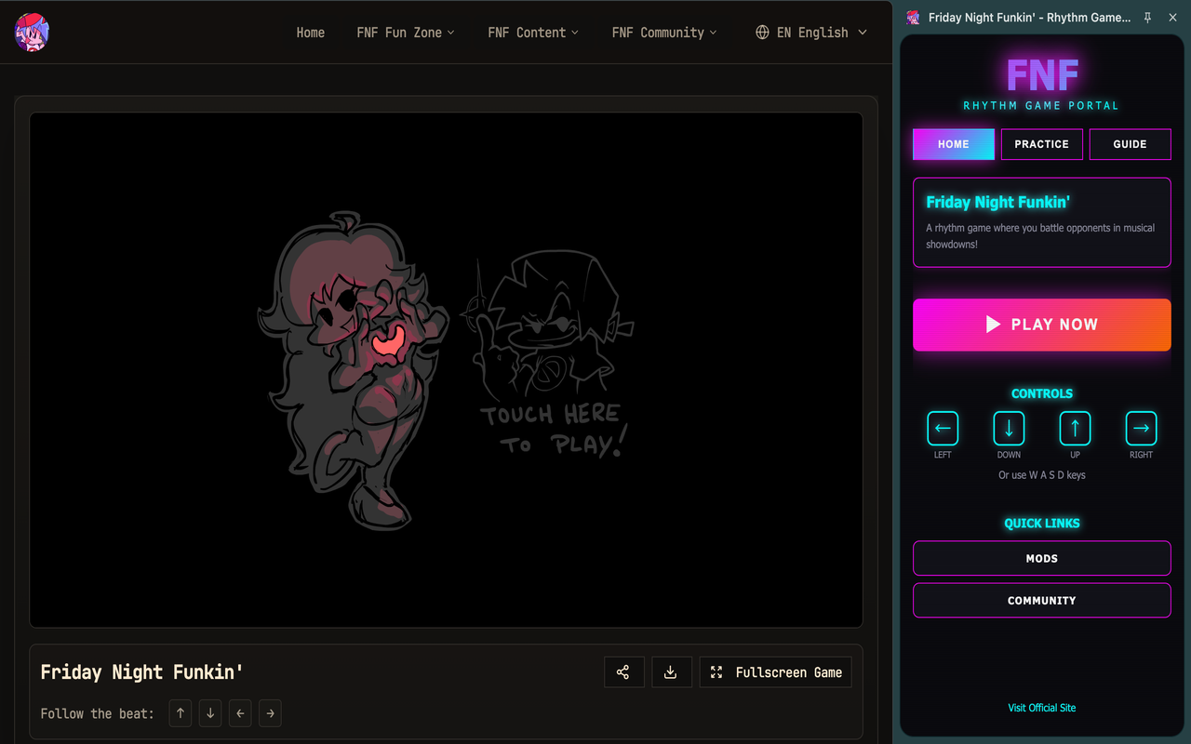Touch the game canvas to play

[446, 370]
